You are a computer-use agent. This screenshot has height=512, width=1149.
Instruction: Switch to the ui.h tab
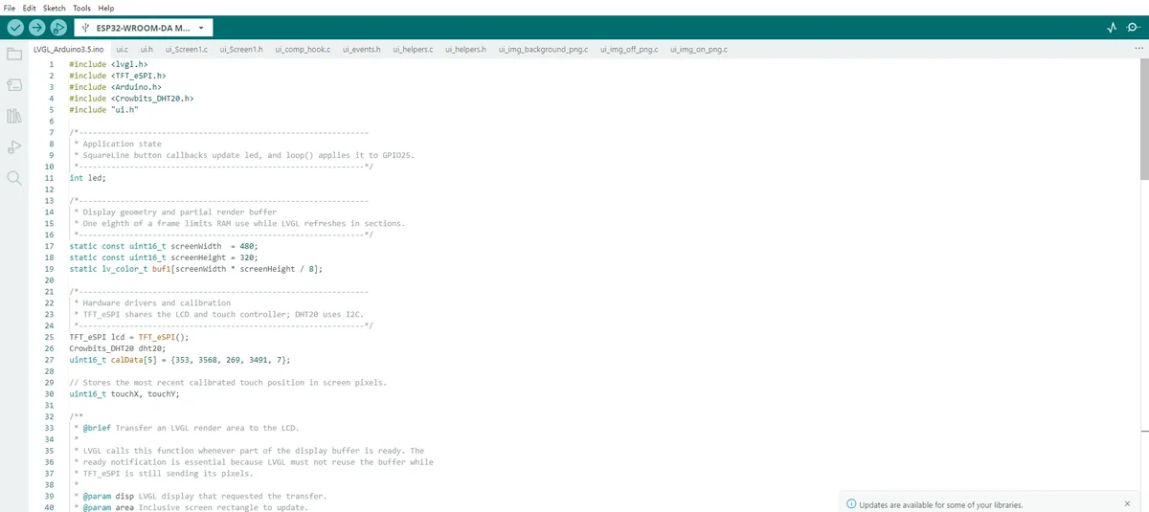click(146, 49)
